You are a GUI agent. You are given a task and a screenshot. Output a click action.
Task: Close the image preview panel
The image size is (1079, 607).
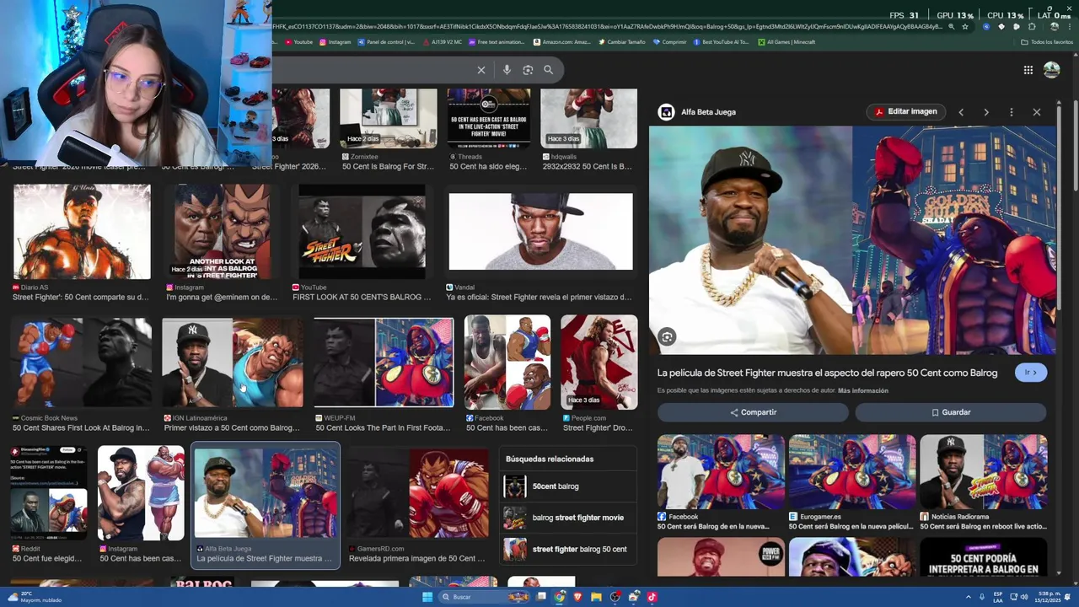point(1037,112)
